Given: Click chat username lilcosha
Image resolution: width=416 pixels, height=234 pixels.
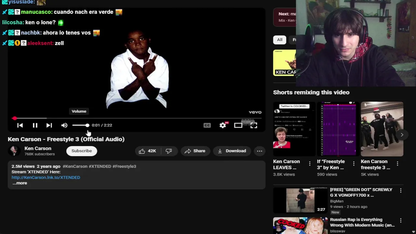Looking at the screenshot, I should (12, 22).
